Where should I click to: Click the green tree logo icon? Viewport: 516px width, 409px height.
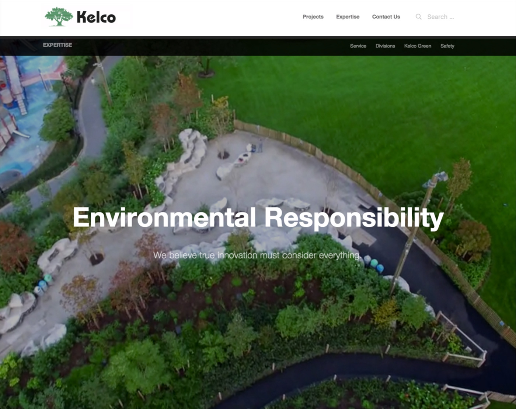(x=59, y=17)
